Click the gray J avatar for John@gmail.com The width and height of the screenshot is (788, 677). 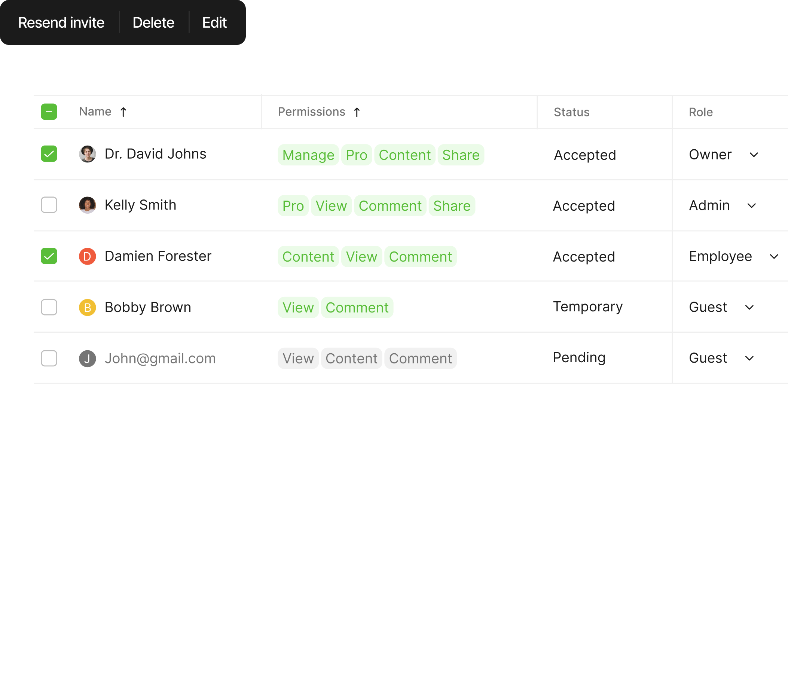(x=87, y=358)
